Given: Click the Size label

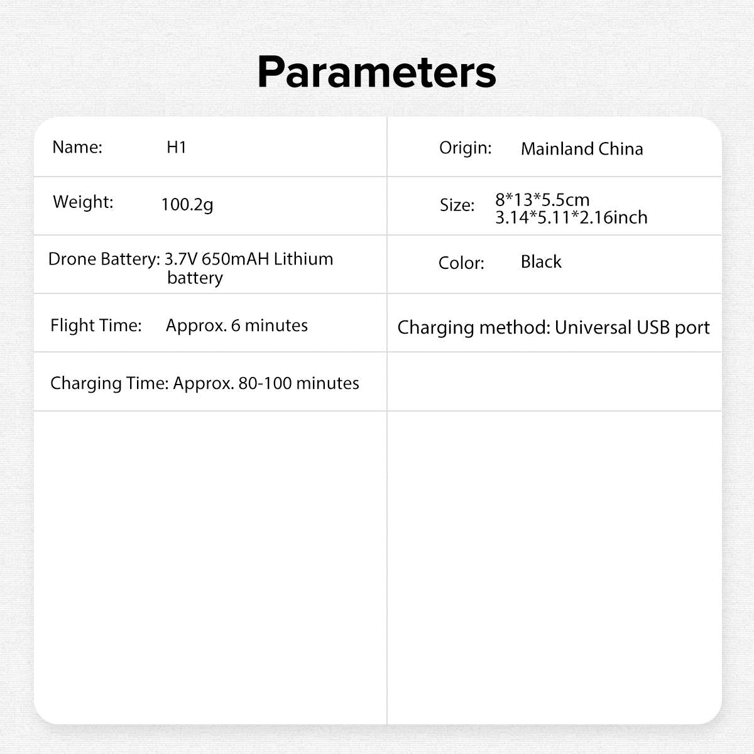Looking at the screenshot, I should 457,205.
